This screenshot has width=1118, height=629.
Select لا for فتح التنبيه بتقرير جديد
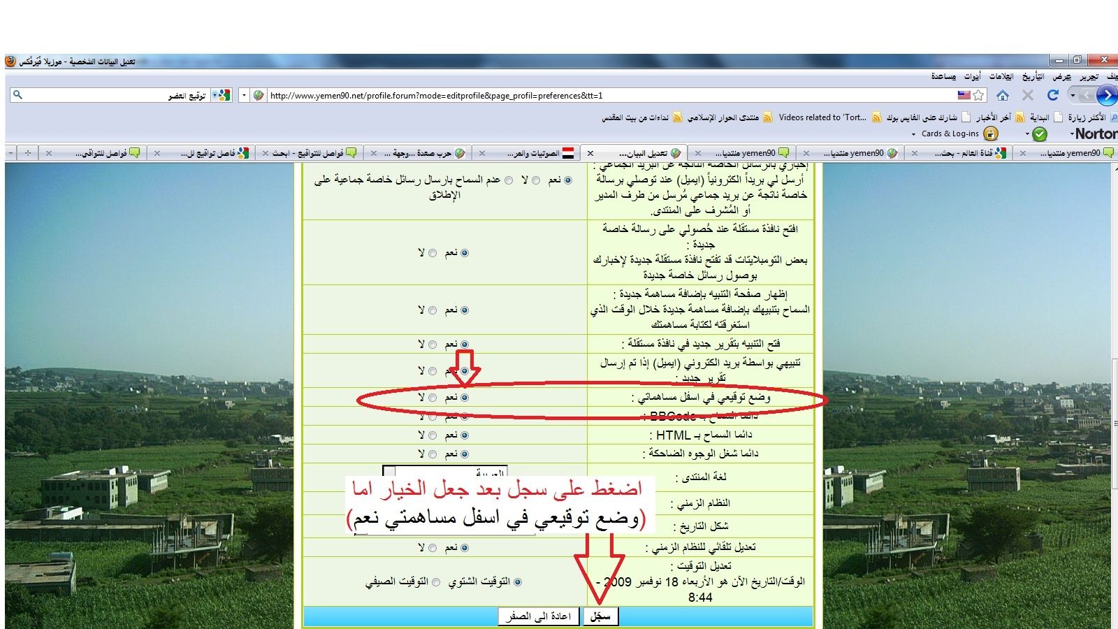(x=433, y=345)
